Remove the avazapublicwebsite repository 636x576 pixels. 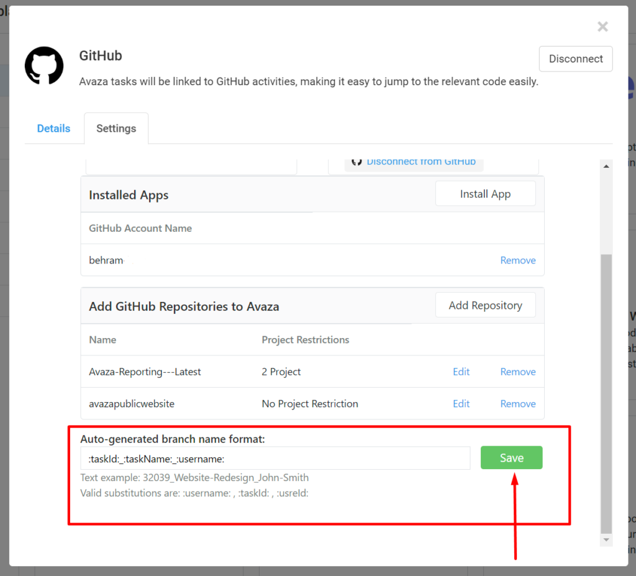pos(517,404)
